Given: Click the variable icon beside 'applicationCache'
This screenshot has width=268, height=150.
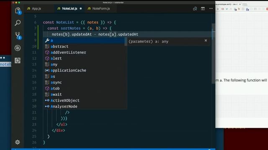Looking at the screenshot, I should point(47,70).
